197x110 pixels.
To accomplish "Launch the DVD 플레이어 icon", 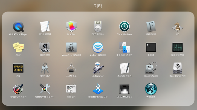I will [x=98, y=26].
